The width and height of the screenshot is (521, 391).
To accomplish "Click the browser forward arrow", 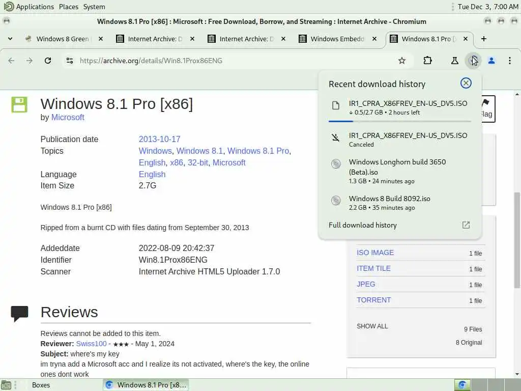I will tap(30, 61).
